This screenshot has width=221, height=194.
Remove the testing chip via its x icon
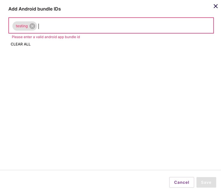pyautogui.click(x=32, y=26)
